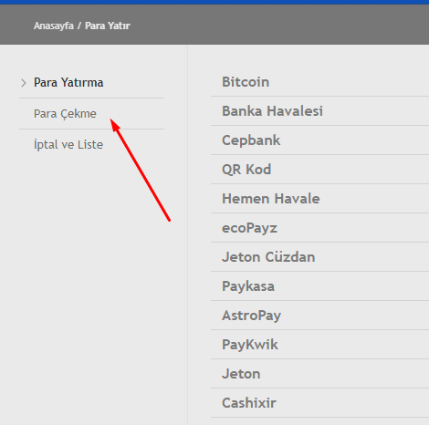Expand the Cepbank deposit option

[319, 140]
